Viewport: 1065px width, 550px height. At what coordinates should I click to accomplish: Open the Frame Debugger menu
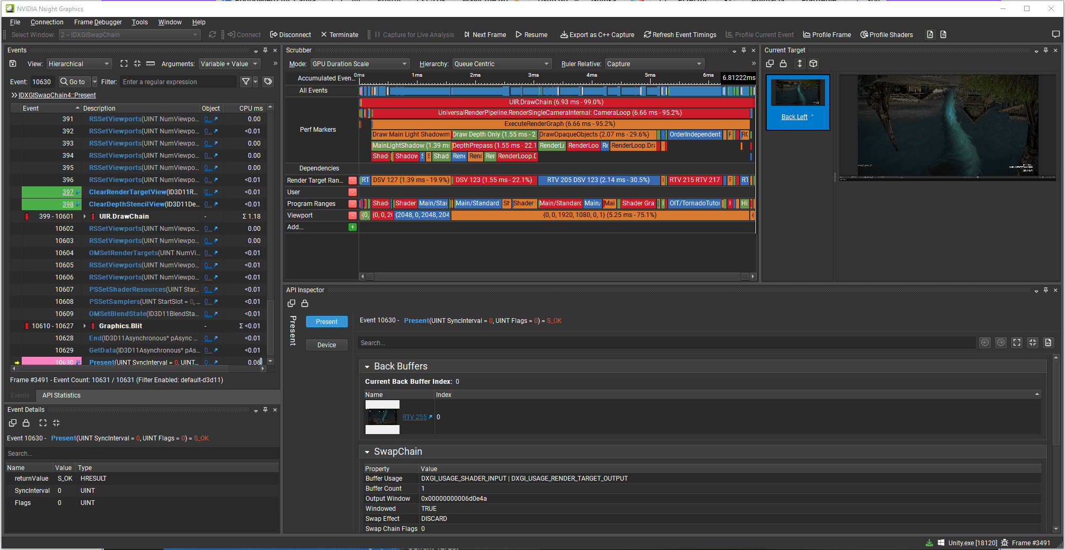[x=97, y=22]
